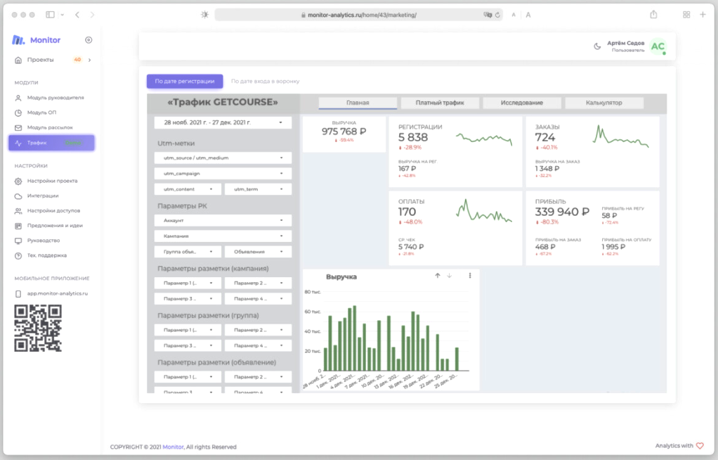The width and height of the screenshot is (718, 460).
Task: Click the QR code image
Action: [x=38, y=328]
